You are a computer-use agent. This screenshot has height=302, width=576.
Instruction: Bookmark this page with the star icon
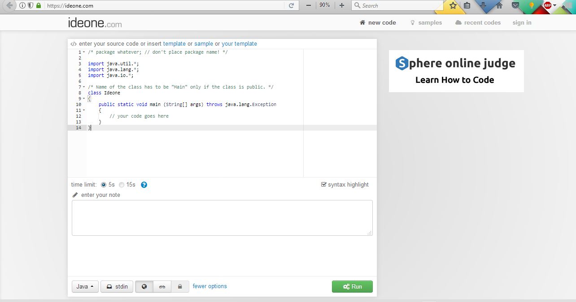click(453, 6)
